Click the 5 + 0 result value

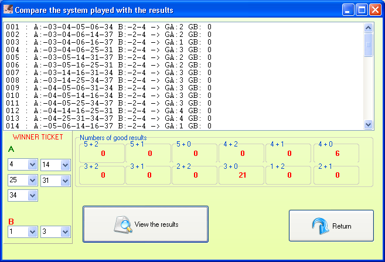pyautogui.click(x=196, y=154)
